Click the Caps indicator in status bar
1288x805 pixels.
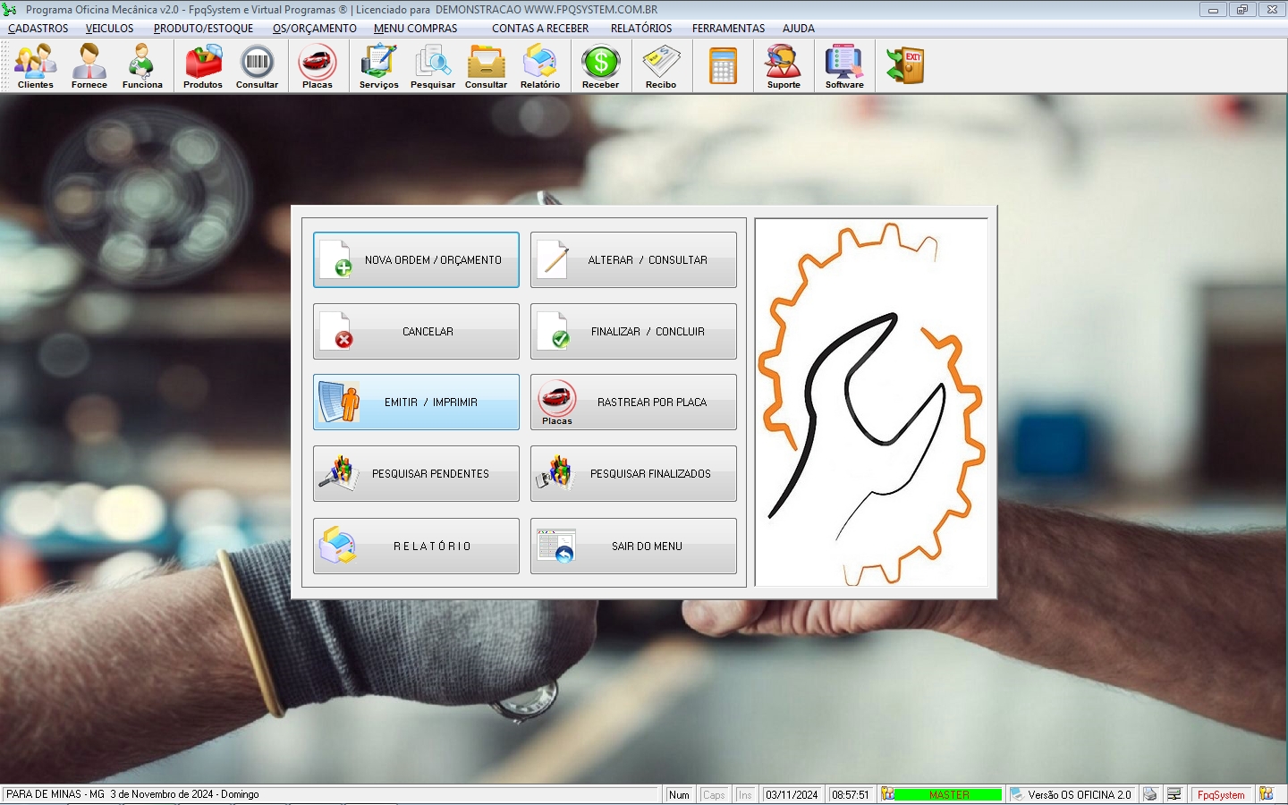pos(714,794)
